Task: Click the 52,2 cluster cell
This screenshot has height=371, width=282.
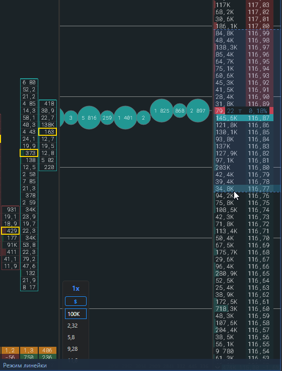Action: tap(29, 89)
